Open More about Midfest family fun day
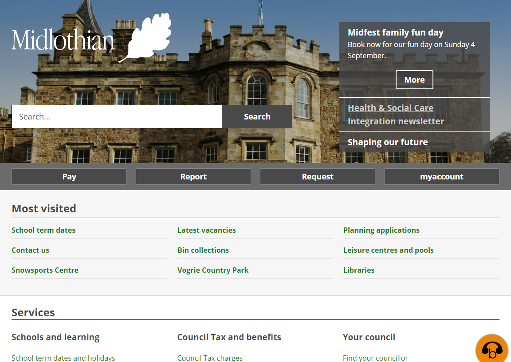Screen dimensions: 511x362 click(414, 80)
